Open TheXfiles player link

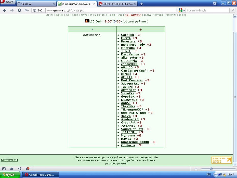[x=128, y=106]
